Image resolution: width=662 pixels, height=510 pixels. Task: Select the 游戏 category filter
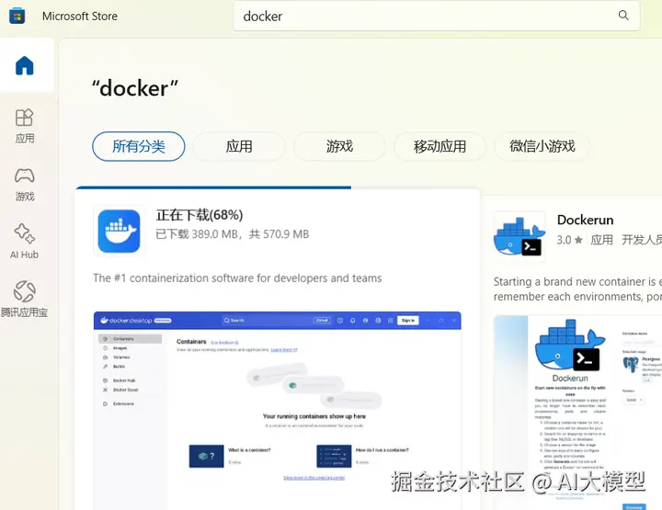point(339,146)
